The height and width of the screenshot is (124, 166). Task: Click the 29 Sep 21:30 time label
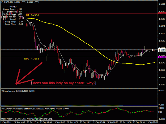(x=139, y=122)
